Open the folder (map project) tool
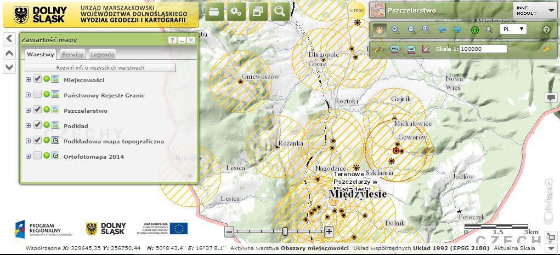Screen dimensions: 560x255 [214, 11]
